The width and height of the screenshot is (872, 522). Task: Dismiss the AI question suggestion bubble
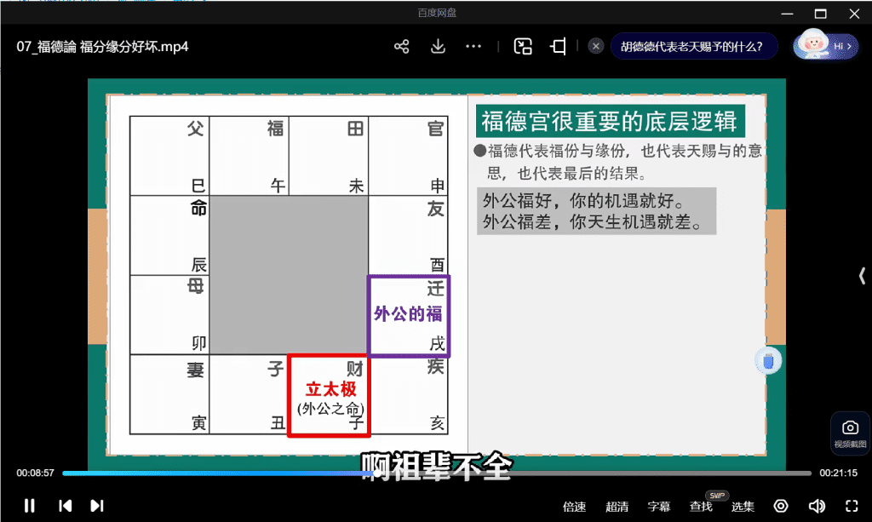click(596, 46)
